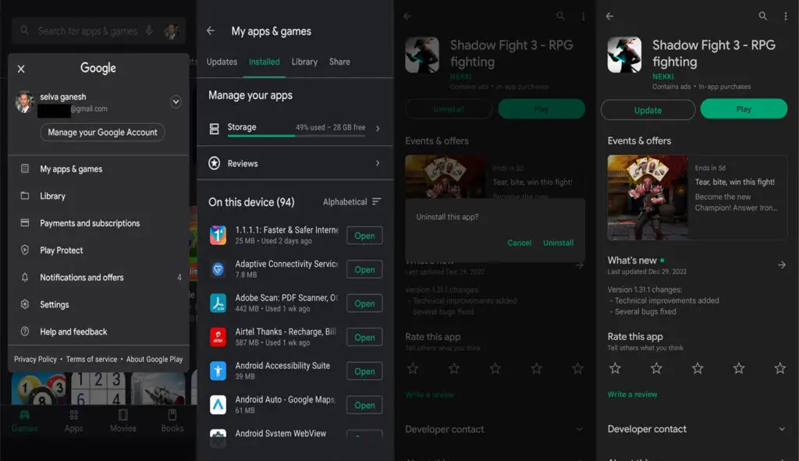Cancel the Uninstall this app dialog
This screenshot has width=799, height=461.
(519, 243)
